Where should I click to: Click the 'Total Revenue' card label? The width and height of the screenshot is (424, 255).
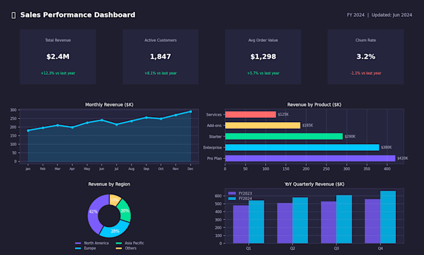pyautogui.click(x=58, y=41)
